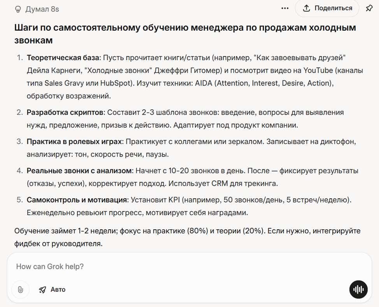
Task: Click the rocket icon beside Авто
Action: click(x=42, y=290)
